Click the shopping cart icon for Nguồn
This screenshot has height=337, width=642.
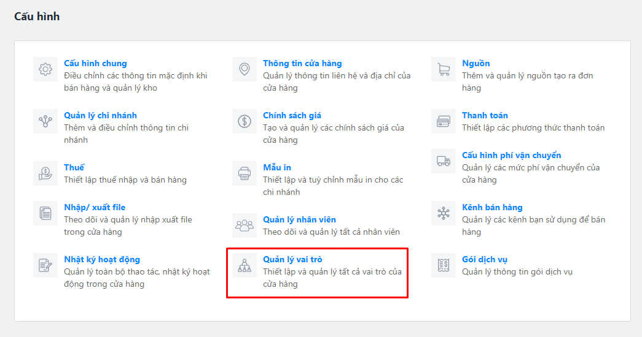tap(444, 69)
